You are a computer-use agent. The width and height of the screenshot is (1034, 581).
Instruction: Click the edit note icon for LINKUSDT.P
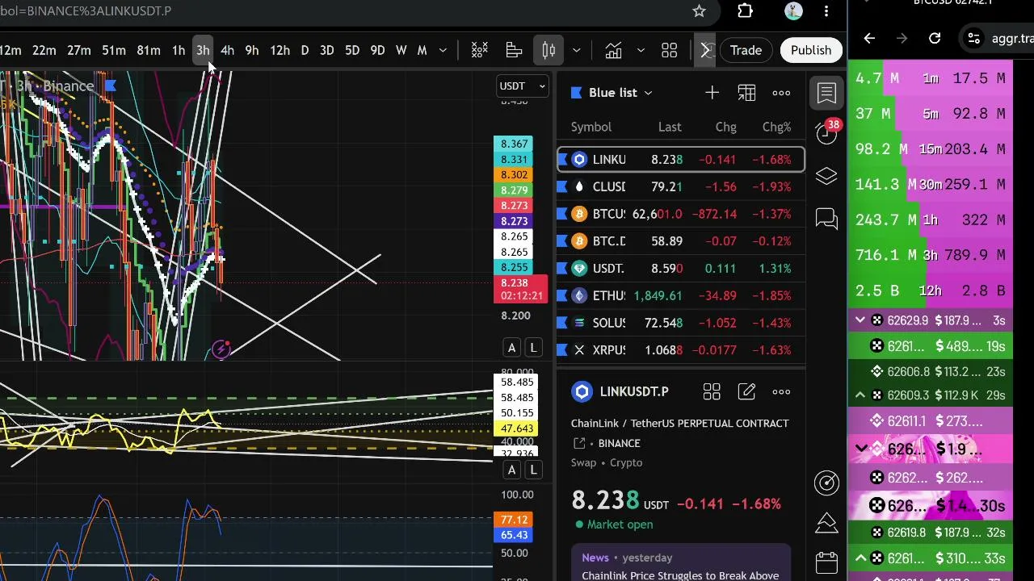[746, 392]
